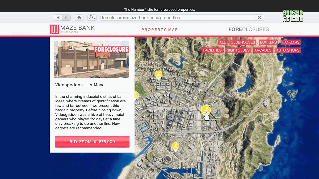The height and width of the screenshot is (179, 319).
Task: Click the FORECLOSURES header
Action: (248, 29)
